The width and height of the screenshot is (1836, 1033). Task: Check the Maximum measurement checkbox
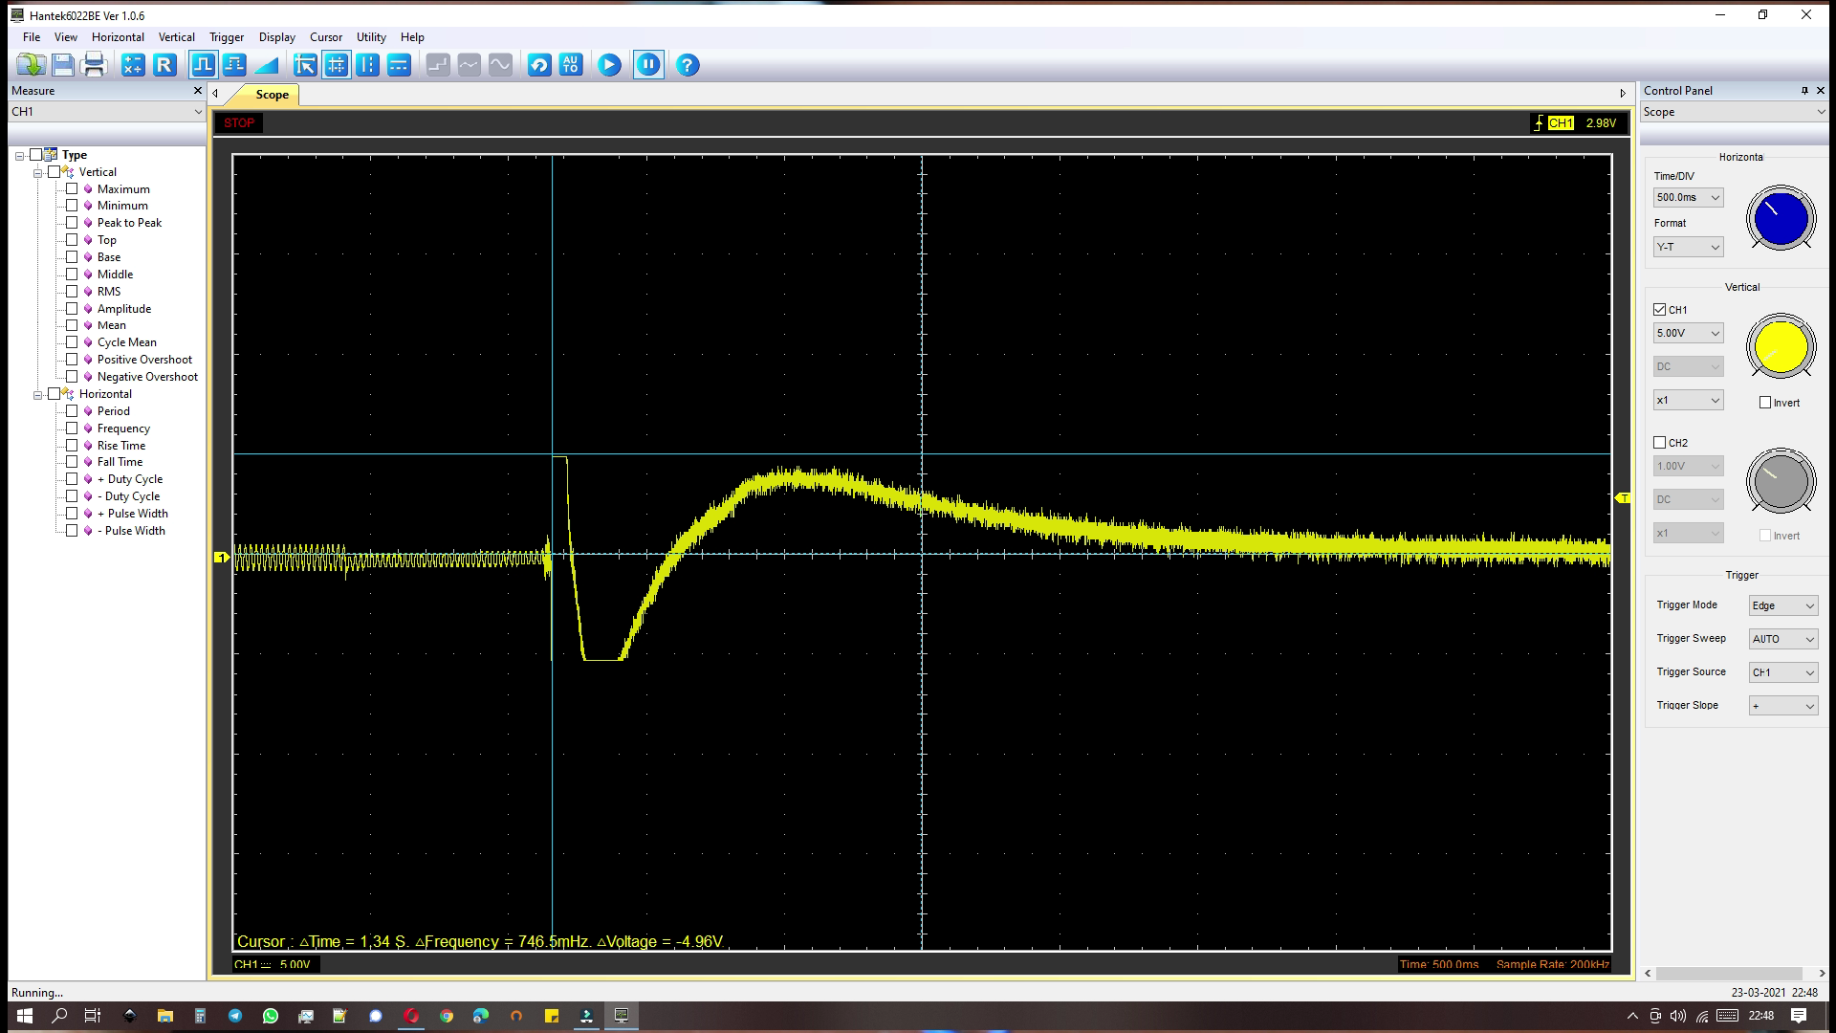click(x=72, y=188)
